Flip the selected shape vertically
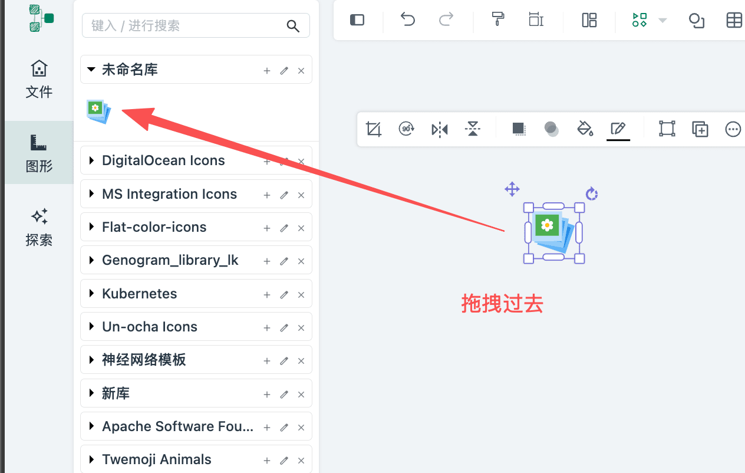Screen dimensions: 745x473 472,129
